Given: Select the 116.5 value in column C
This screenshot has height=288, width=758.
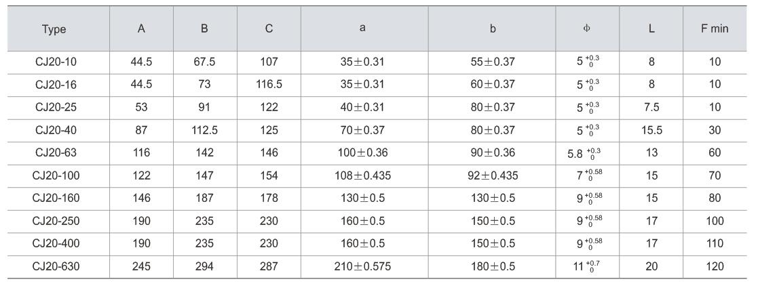Looking at the screenshot, I should [x=269, y=85].
